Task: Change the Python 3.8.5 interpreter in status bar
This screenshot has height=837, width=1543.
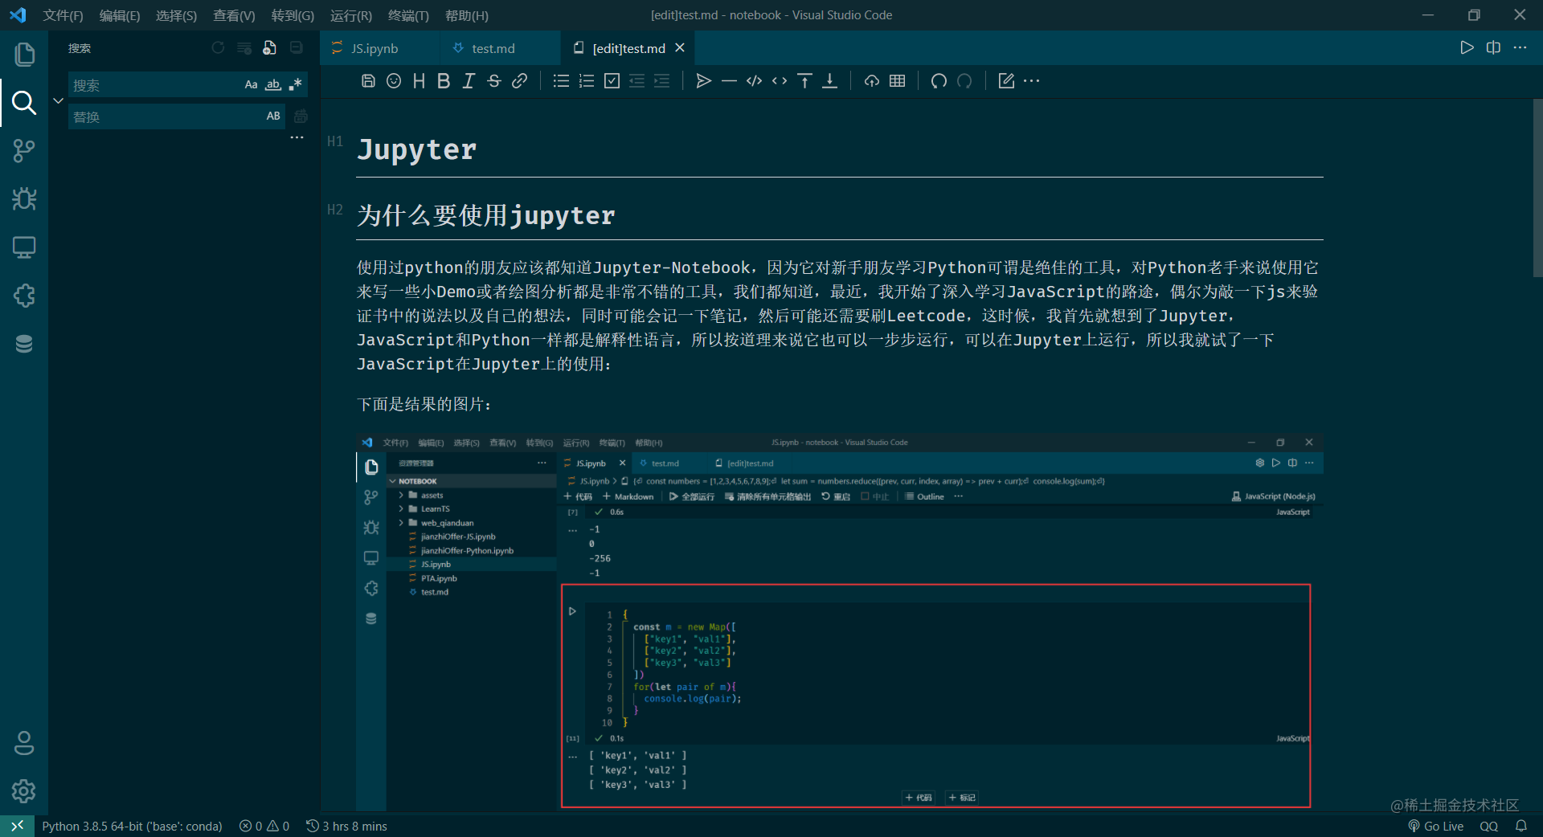Action: tap(133, 826)
